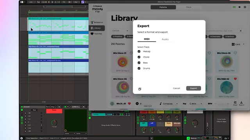Switch to the MIDI tab in Export dialog
The width and height of the screenshot is (250, 140).
(147, 39)
